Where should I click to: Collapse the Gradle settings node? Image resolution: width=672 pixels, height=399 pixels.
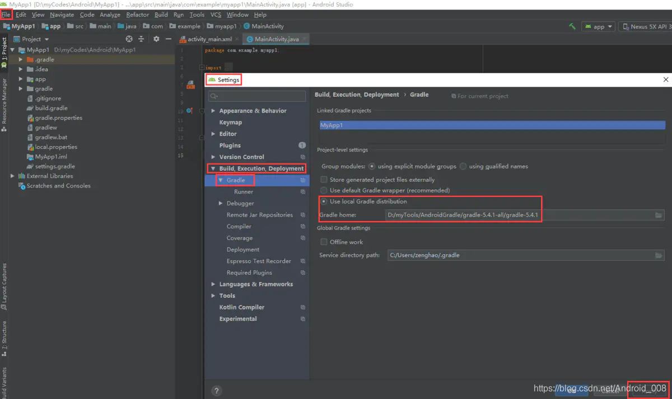[221, 180]
